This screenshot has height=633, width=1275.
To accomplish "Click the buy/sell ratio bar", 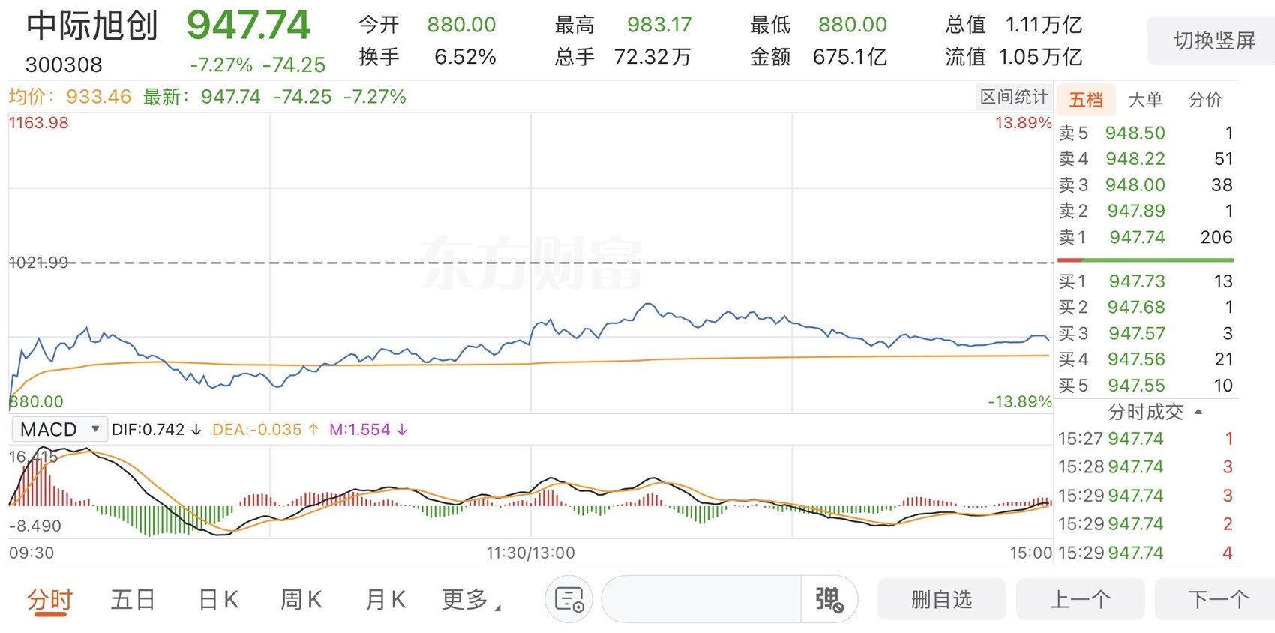I will click(1145, 259).
